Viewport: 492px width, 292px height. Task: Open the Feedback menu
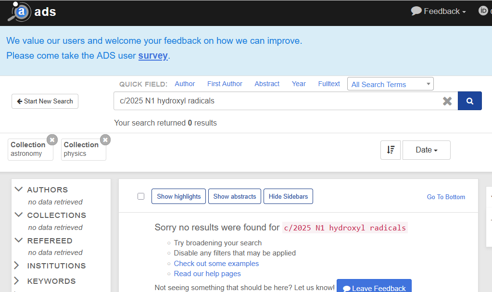pyautogui.click(x=438, y=11)
